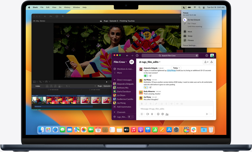Enable Work focus mode
The width and height of the screenshot is (252, 152).
click(190, 32)
